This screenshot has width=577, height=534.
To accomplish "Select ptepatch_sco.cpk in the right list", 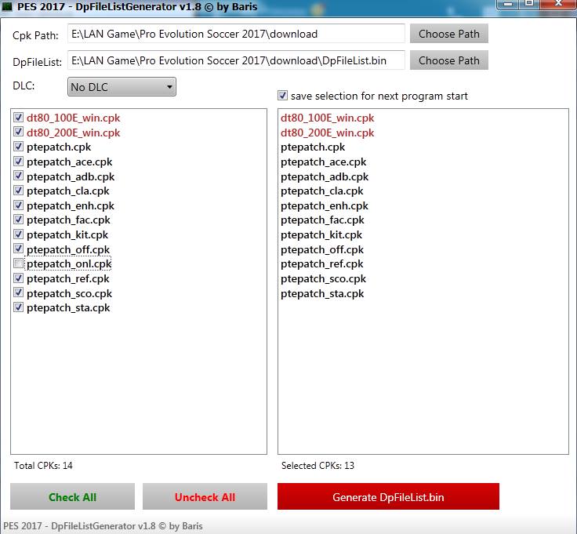I will click(x=323, y=278).
